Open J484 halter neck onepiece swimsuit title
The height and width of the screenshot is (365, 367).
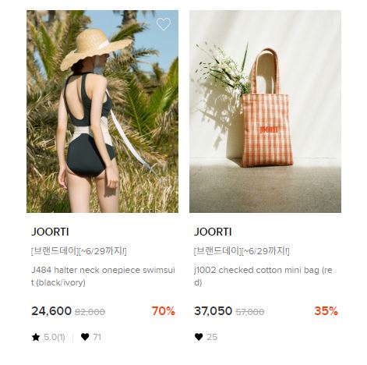pyautogui.click(x=103, y=276)
